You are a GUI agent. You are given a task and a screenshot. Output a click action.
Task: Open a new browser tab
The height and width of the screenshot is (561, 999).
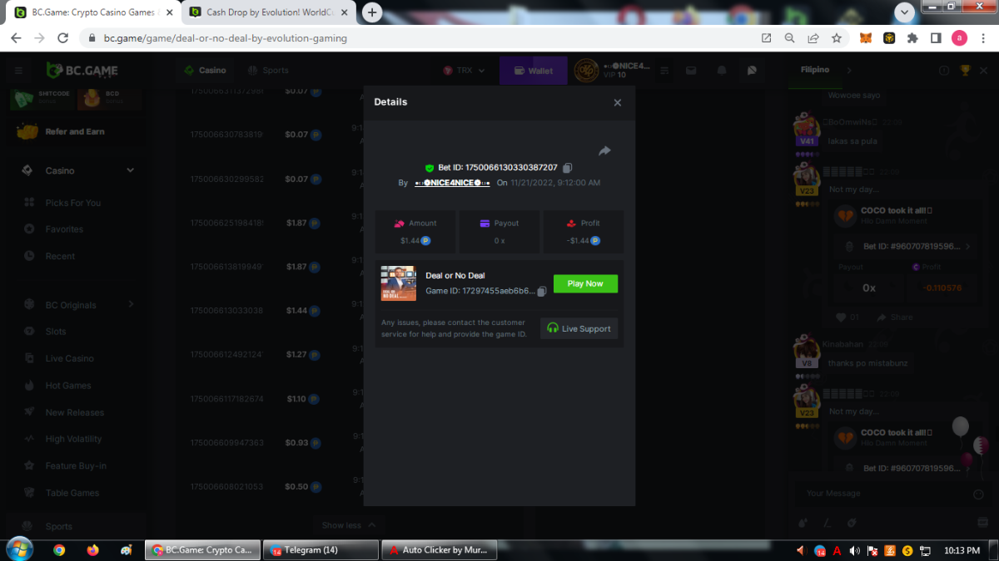pos(372,12)
